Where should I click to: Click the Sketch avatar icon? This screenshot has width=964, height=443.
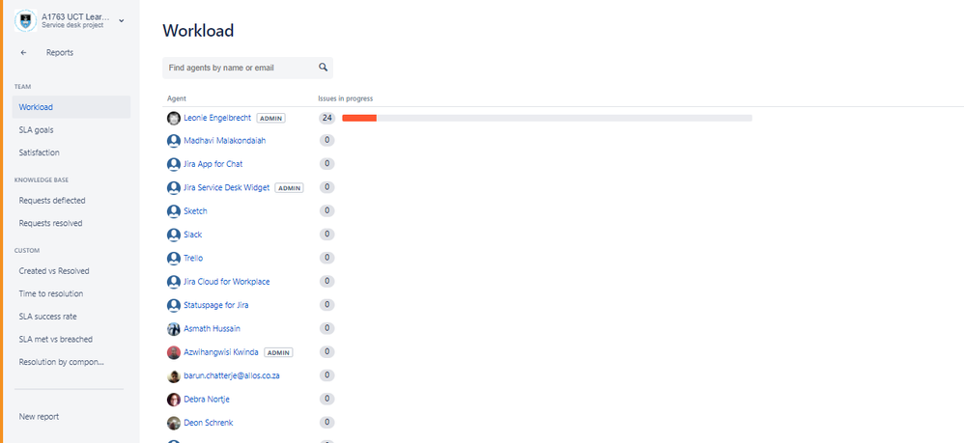click(173, 211)
